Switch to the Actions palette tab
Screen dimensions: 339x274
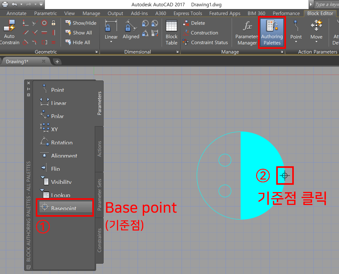[x=99, y=149]
